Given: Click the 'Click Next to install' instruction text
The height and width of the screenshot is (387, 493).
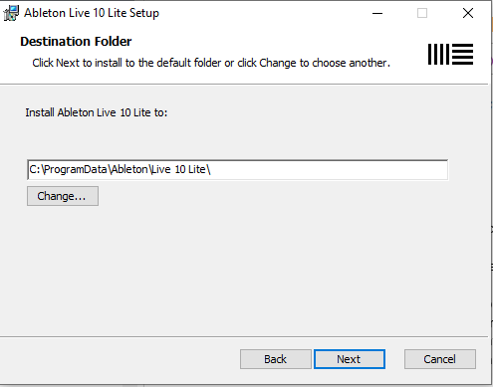Looking at the screenshot, I should click(211, 63).
